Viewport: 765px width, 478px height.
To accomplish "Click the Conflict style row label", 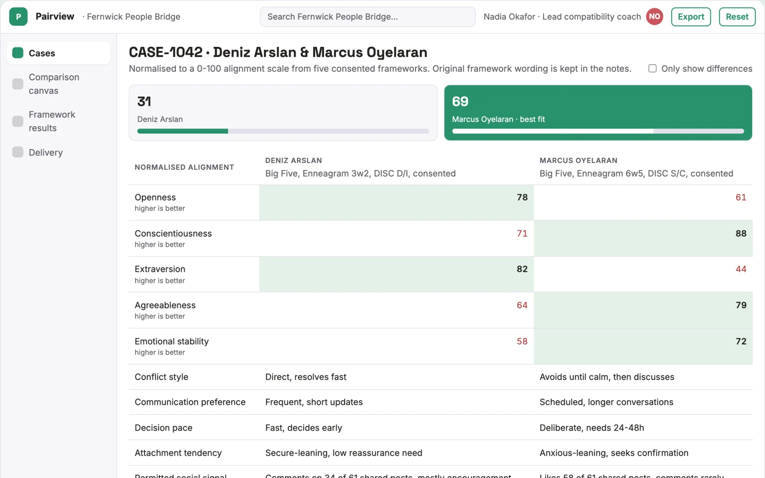I will coord(162,377).
